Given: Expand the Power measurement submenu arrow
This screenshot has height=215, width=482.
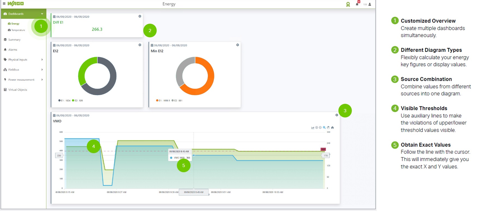Looking at the screenshot, I should (x=42, y=80).
